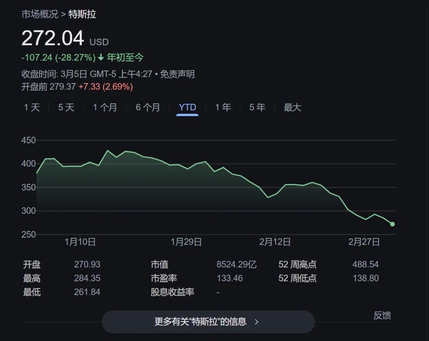The height and width of the screenshot is (341, 429).
Task: Click the 52 周高点 value 488.54
Action: [365, 265]
